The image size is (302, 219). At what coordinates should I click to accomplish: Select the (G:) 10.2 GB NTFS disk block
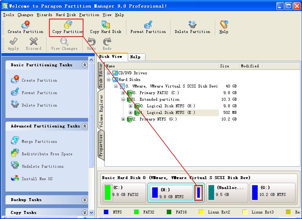click(272, 192)
